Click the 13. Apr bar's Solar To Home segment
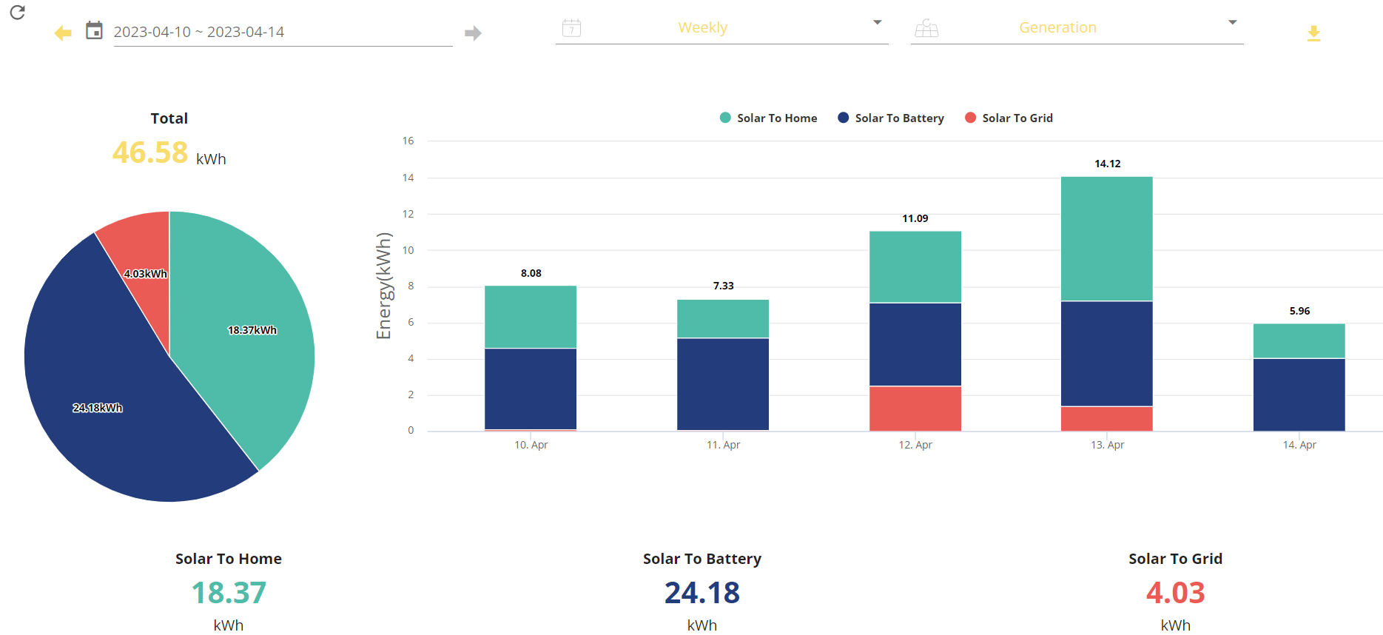The image size is (1383, 635). pos(1106,238)
